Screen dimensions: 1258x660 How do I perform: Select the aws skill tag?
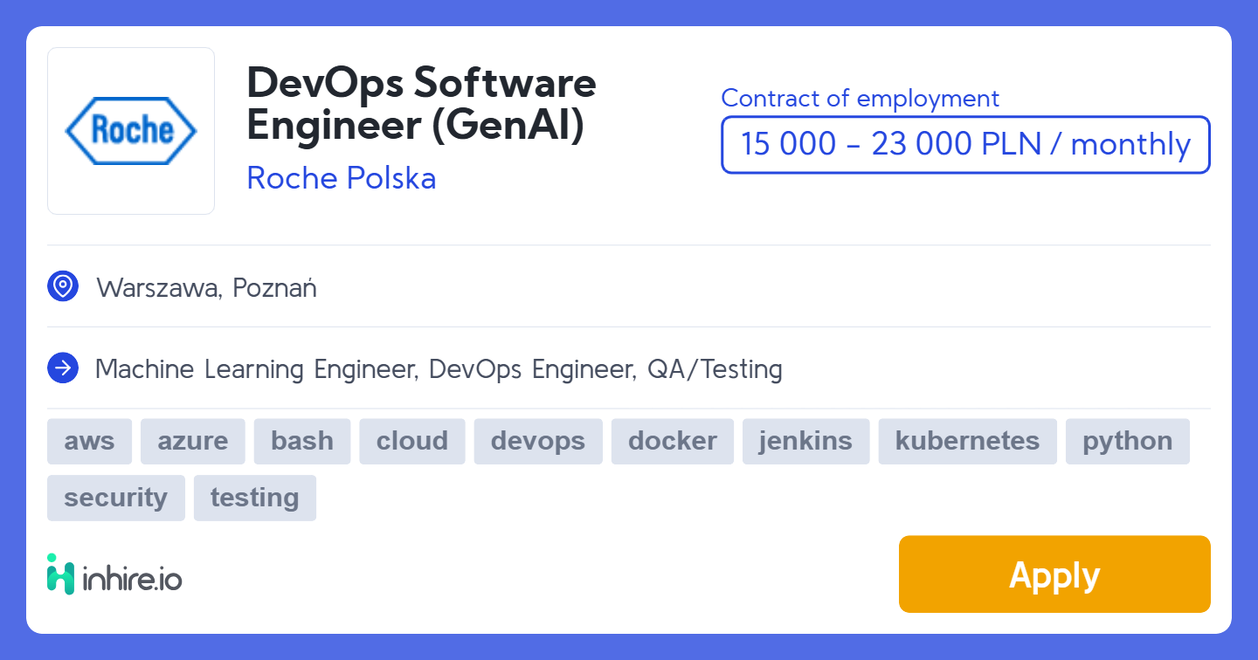(x=89, y=441)
